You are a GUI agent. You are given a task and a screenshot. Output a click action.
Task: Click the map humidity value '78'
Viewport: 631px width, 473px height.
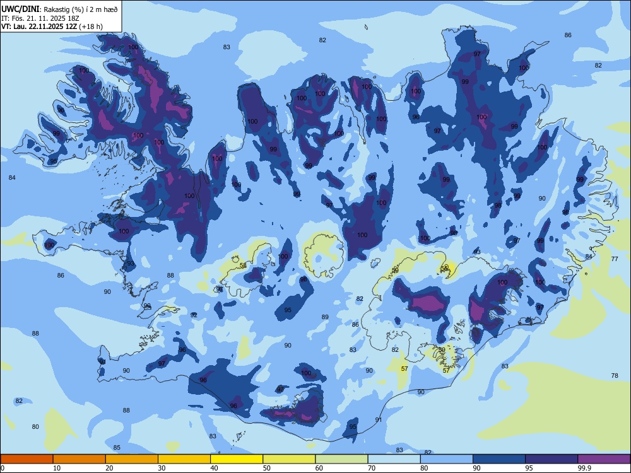pyautogui.click(x=615, y=375)
